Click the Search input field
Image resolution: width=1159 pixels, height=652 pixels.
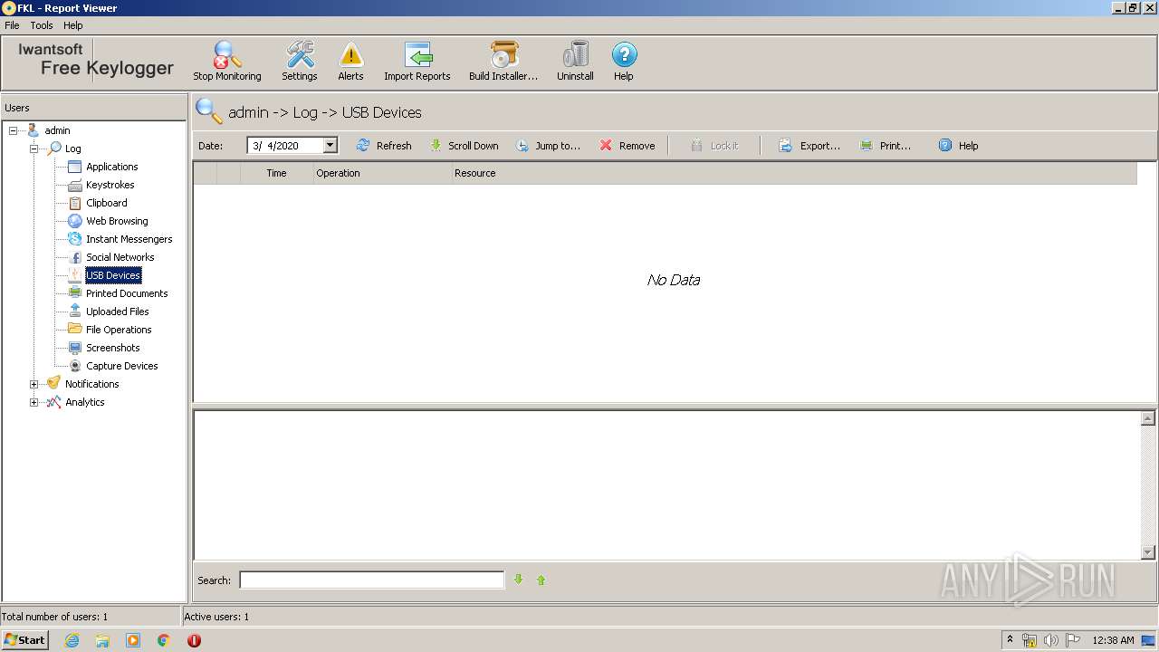(x=371, y=580)
